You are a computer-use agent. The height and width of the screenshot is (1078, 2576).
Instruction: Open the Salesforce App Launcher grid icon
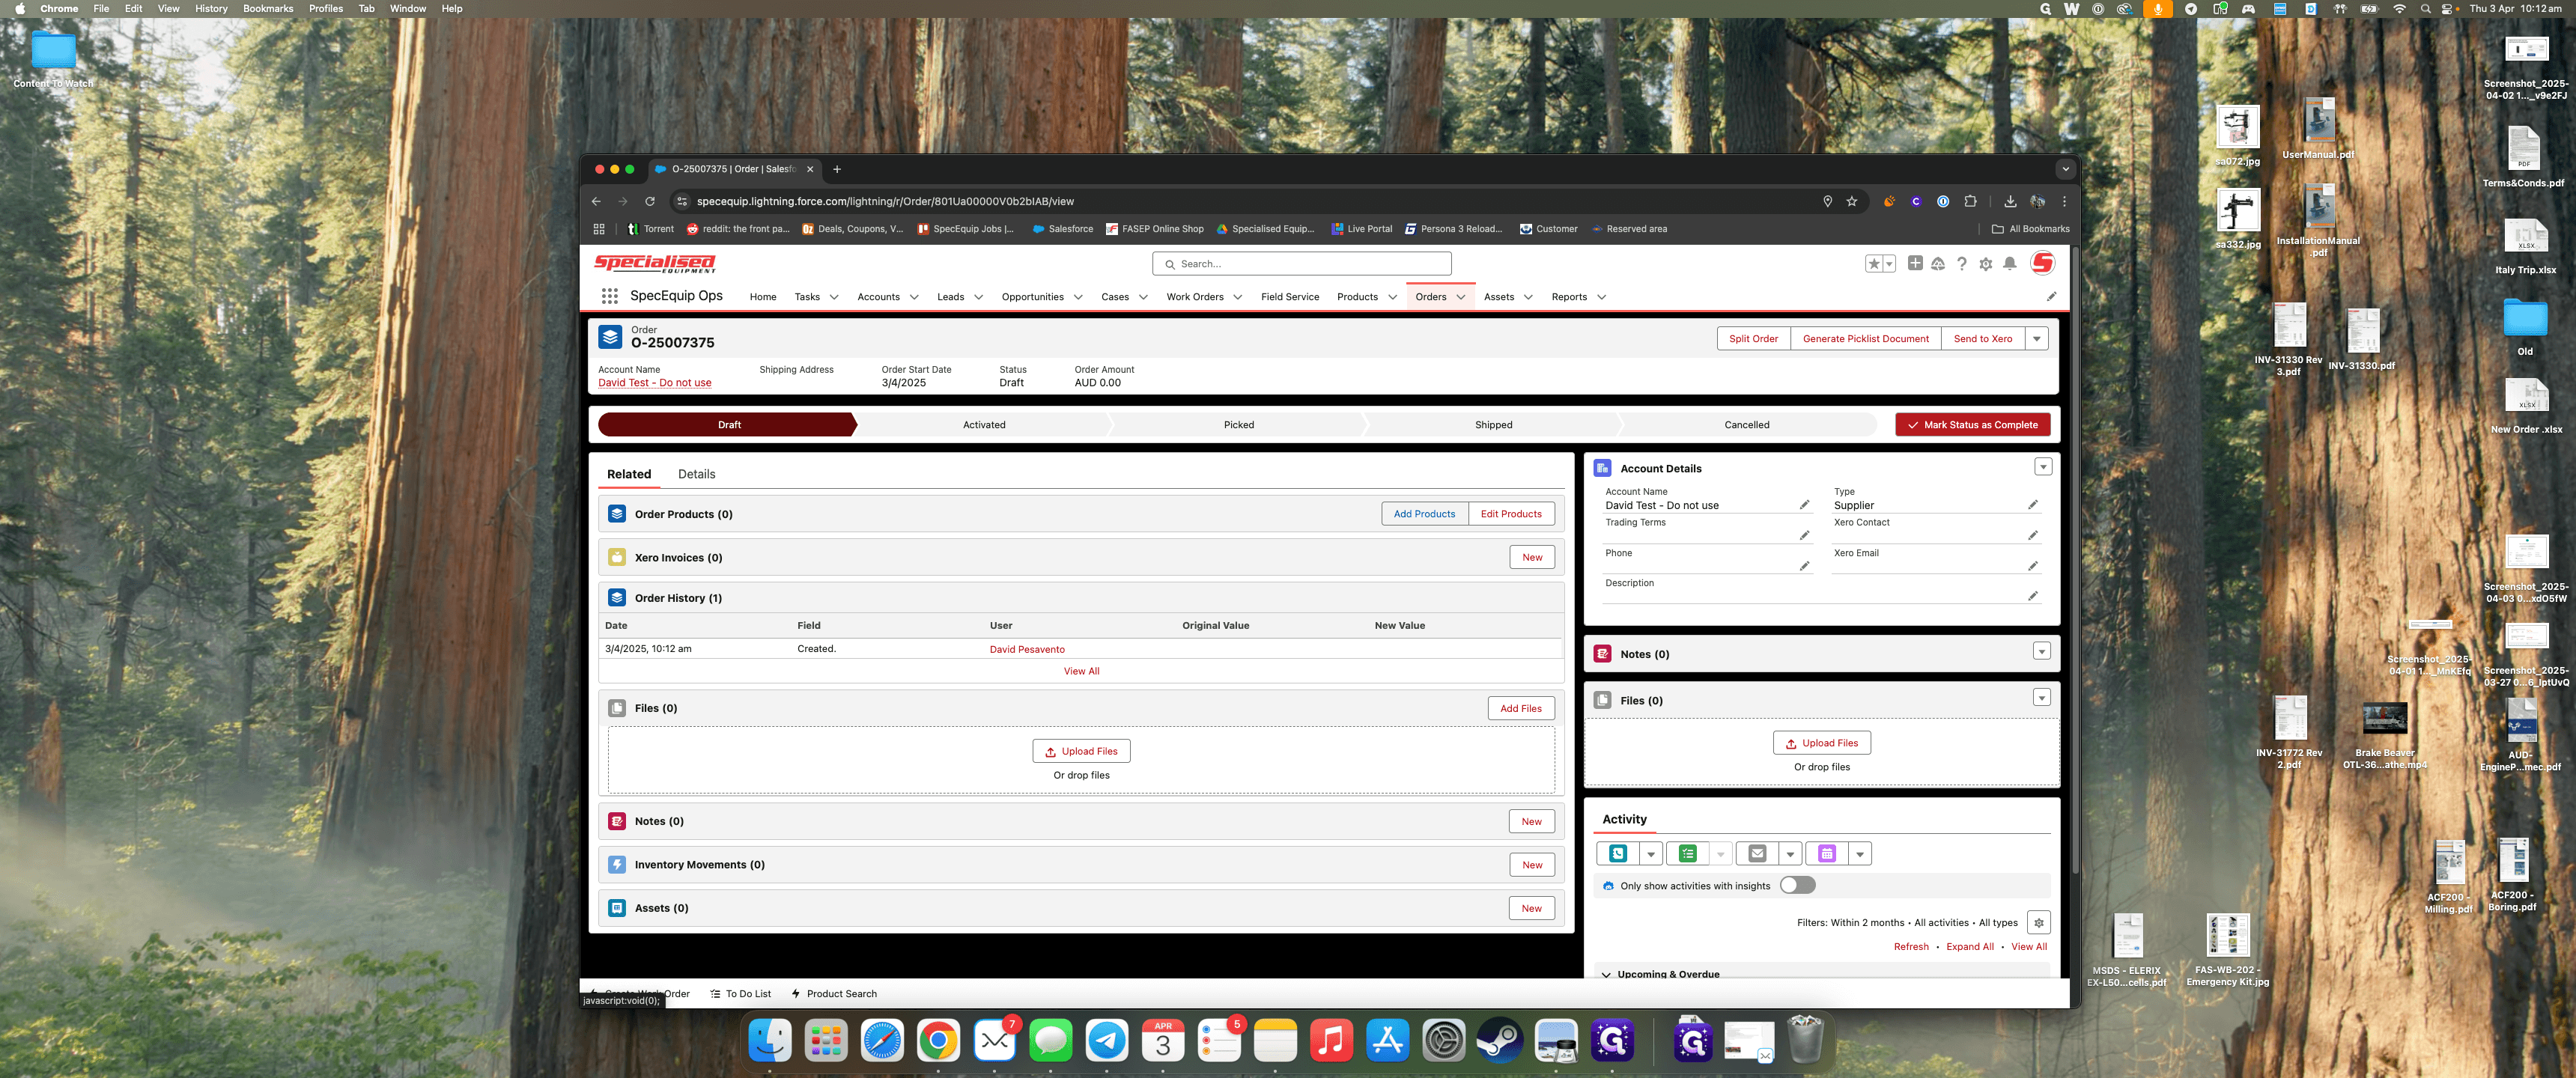pyautogui.click(x=609, y=296)
